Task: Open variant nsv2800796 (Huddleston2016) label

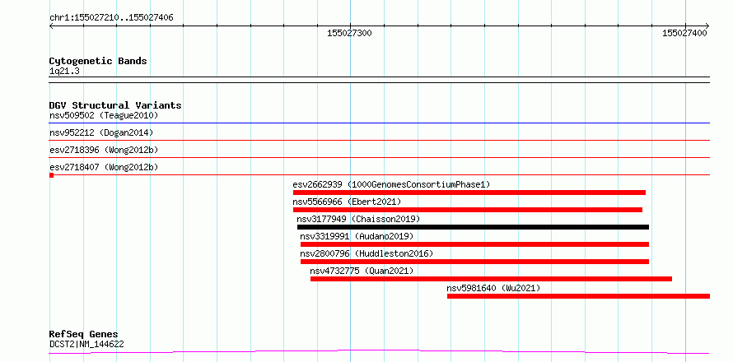Action: (366, 253)
